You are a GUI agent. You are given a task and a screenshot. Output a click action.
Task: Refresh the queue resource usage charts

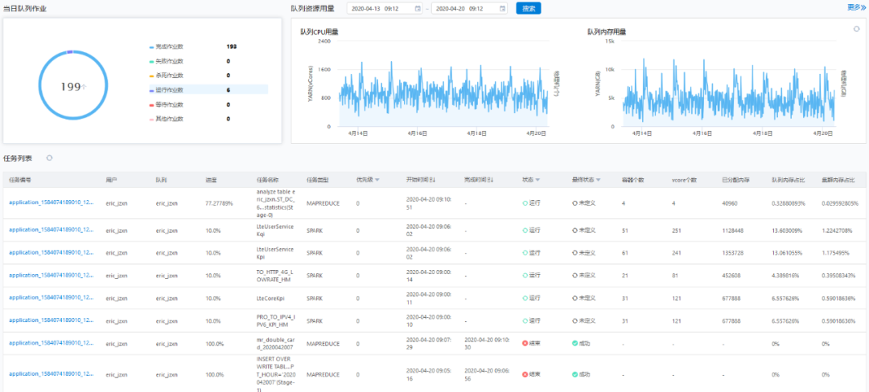pos(856,29)
